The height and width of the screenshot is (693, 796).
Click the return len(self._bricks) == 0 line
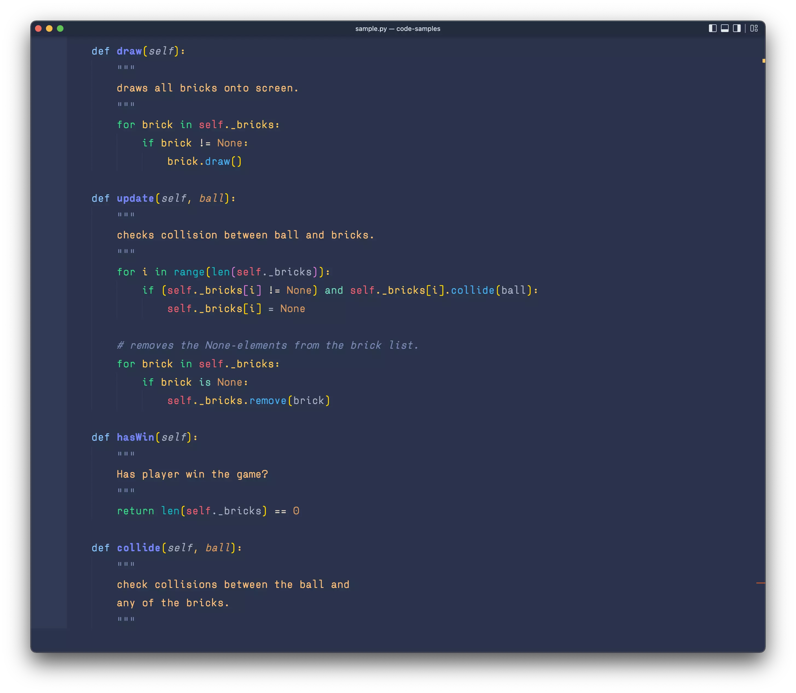coord(208,510)
